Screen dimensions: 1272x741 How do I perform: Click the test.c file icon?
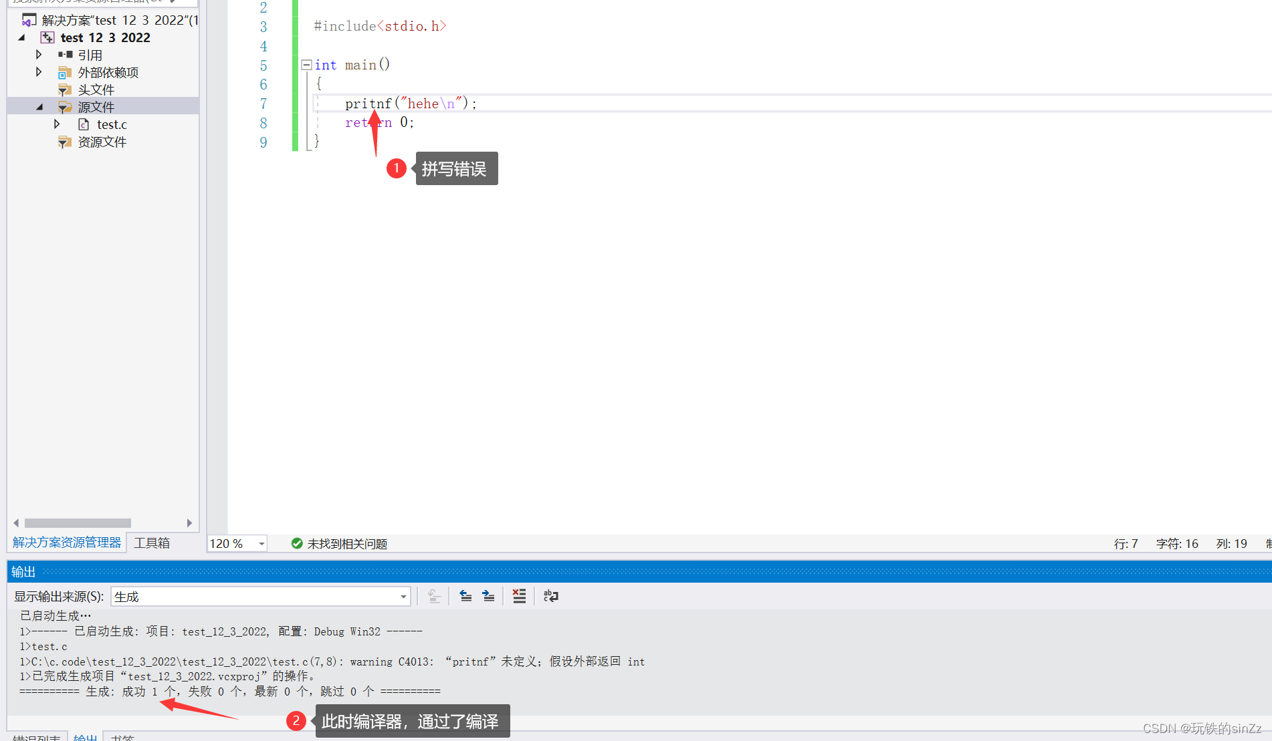point(84,124)
